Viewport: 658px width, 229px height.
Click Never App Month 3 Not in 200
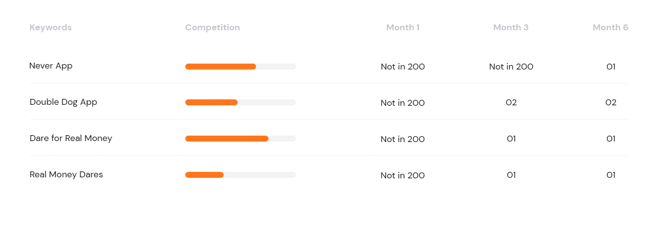(511, 67)
